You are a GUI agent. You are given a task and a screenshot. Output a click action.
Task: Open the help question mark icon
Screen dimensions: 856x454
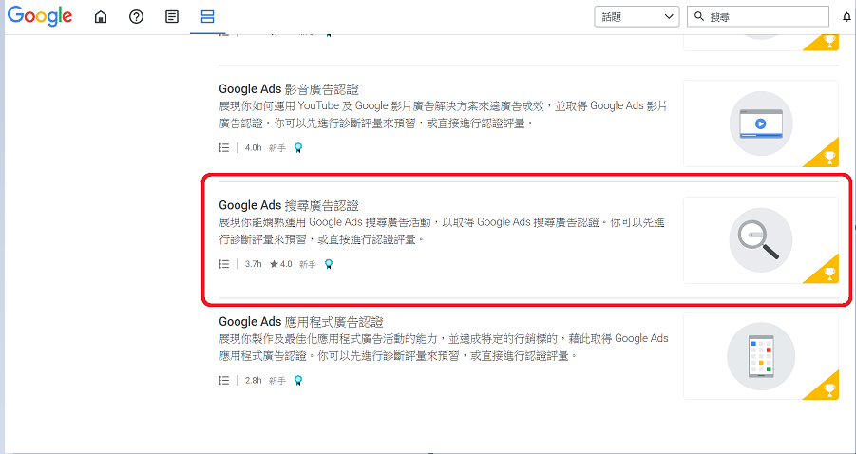[136, 17]
